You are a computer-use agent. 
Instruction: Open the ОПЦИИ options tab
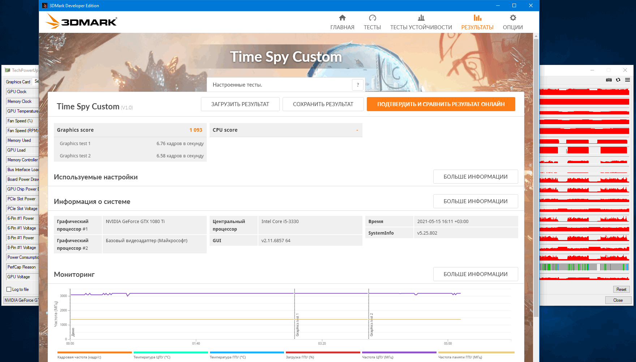(513, 22)
